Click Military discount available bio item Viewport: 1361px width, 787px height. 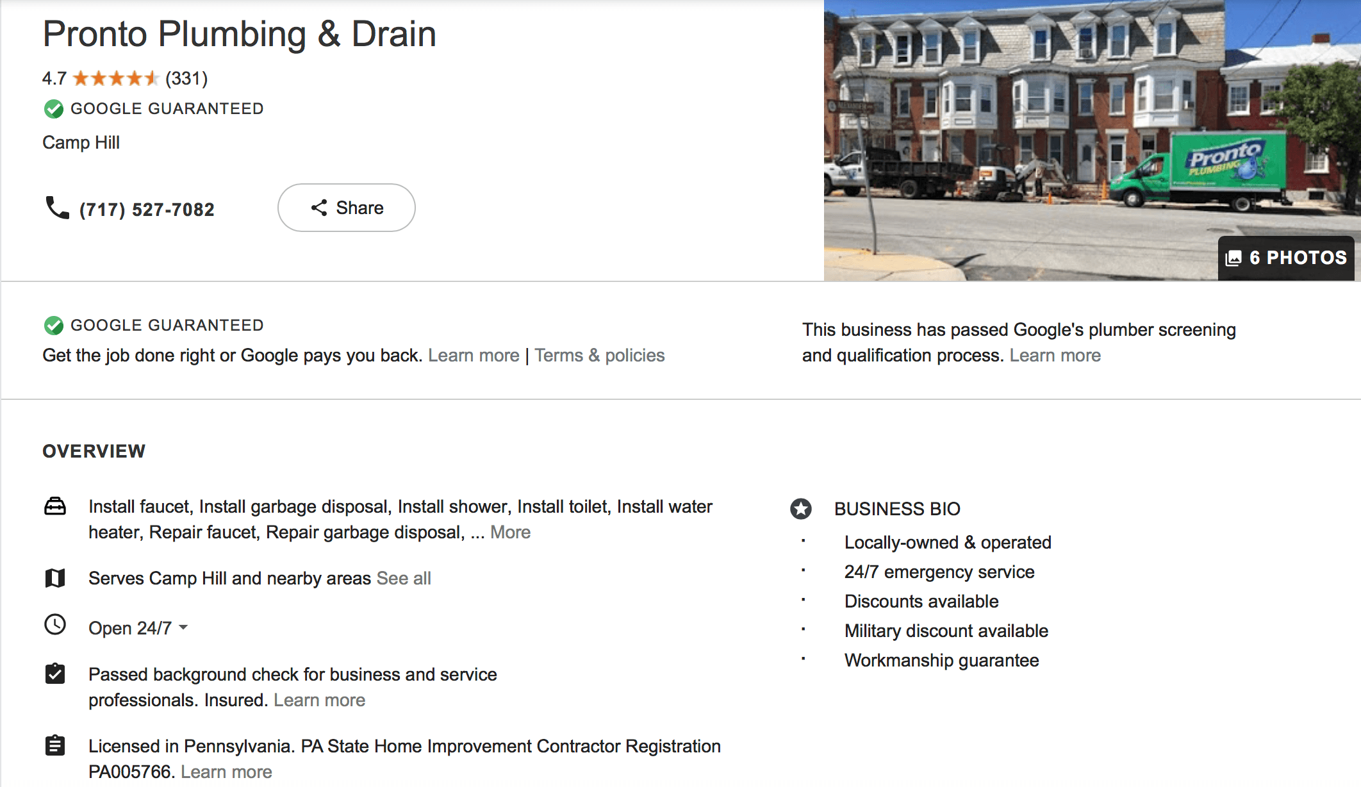tap(946, 631)
